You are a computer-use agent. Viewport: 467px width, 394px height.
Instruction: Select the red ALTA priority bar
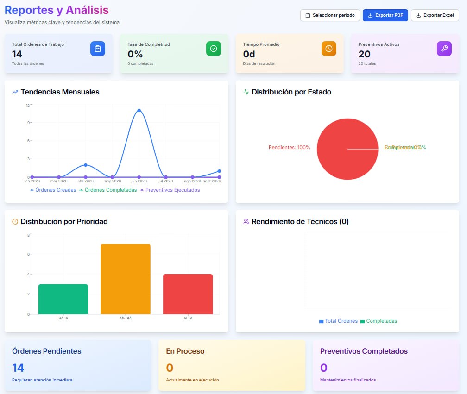(x=188, y=294)
